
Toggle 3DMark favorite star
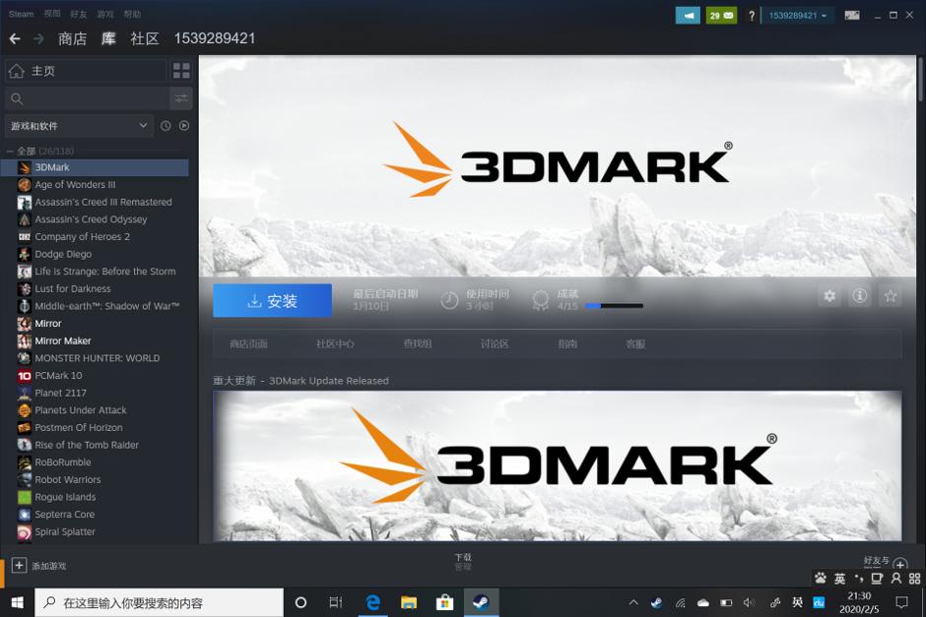(x=890, y=295)
